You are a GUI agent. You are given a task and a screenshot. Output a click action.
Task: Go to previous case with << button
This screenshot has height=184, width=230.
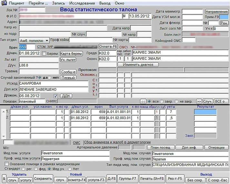143,102
